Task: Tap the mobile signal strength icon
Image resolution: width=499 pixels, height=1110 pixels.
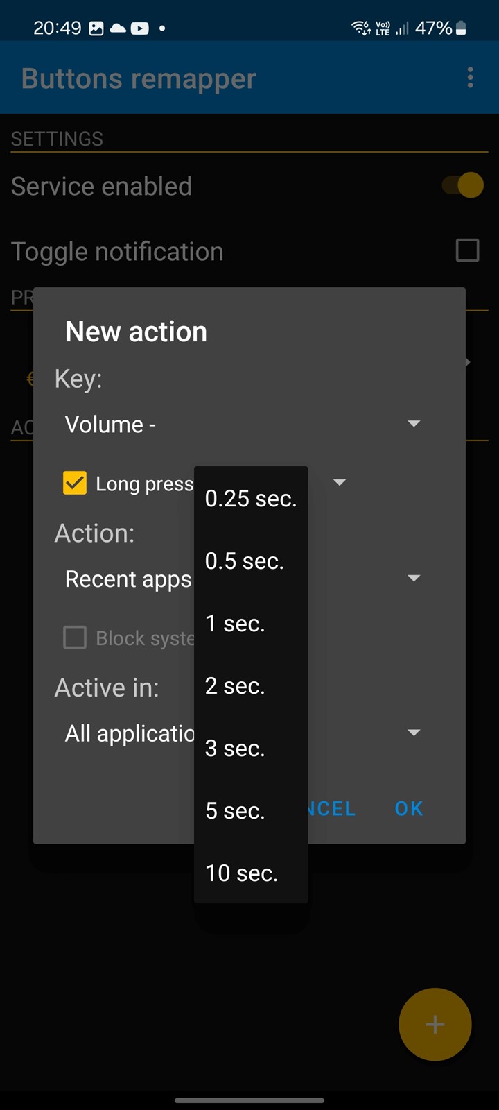Action: point(402,28)
